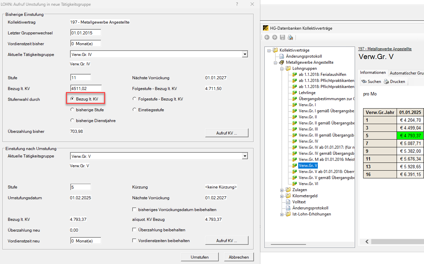
Task: Expand the Ist-Lohn-Erhöhungen tree node
Action: pos(282,214)
